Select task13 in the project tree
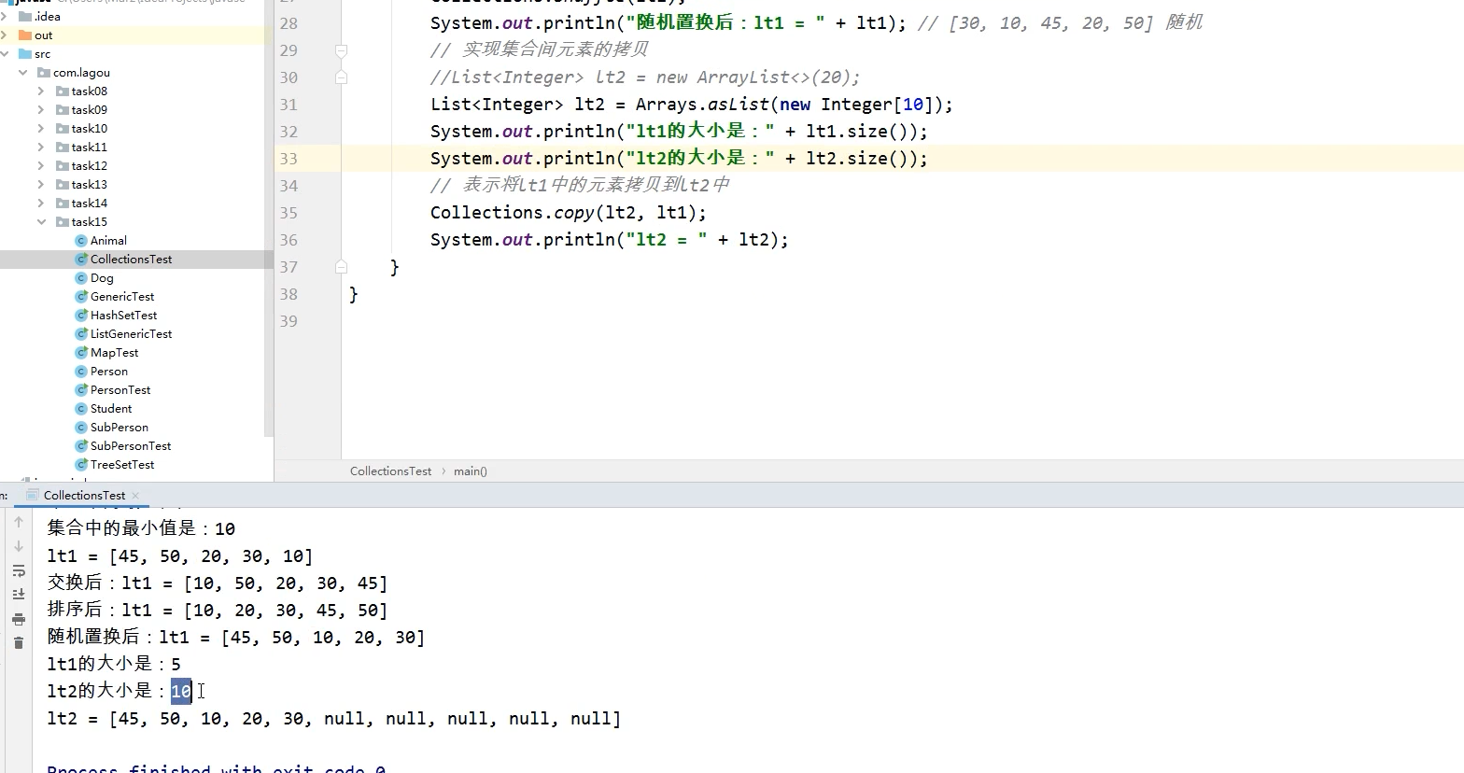Viewport: 1464px width, 773px height. tap(90, 185)
